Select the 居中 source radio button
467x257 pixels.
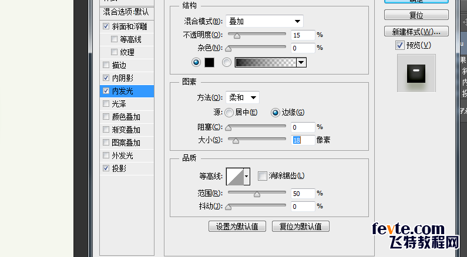coord(229,113)
